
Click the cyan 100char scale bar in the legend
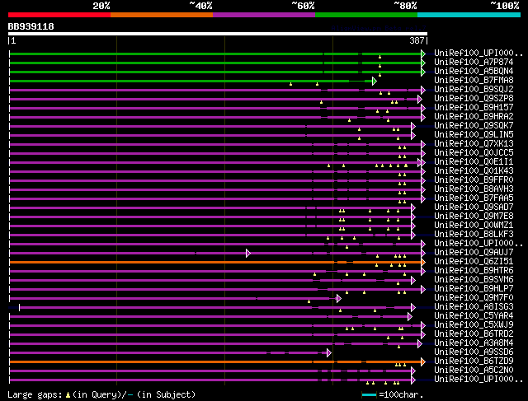(369, 395)
